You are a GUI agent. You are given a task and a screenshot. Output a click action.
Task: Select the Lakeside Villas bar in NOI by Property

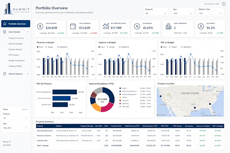coord(60,105)
